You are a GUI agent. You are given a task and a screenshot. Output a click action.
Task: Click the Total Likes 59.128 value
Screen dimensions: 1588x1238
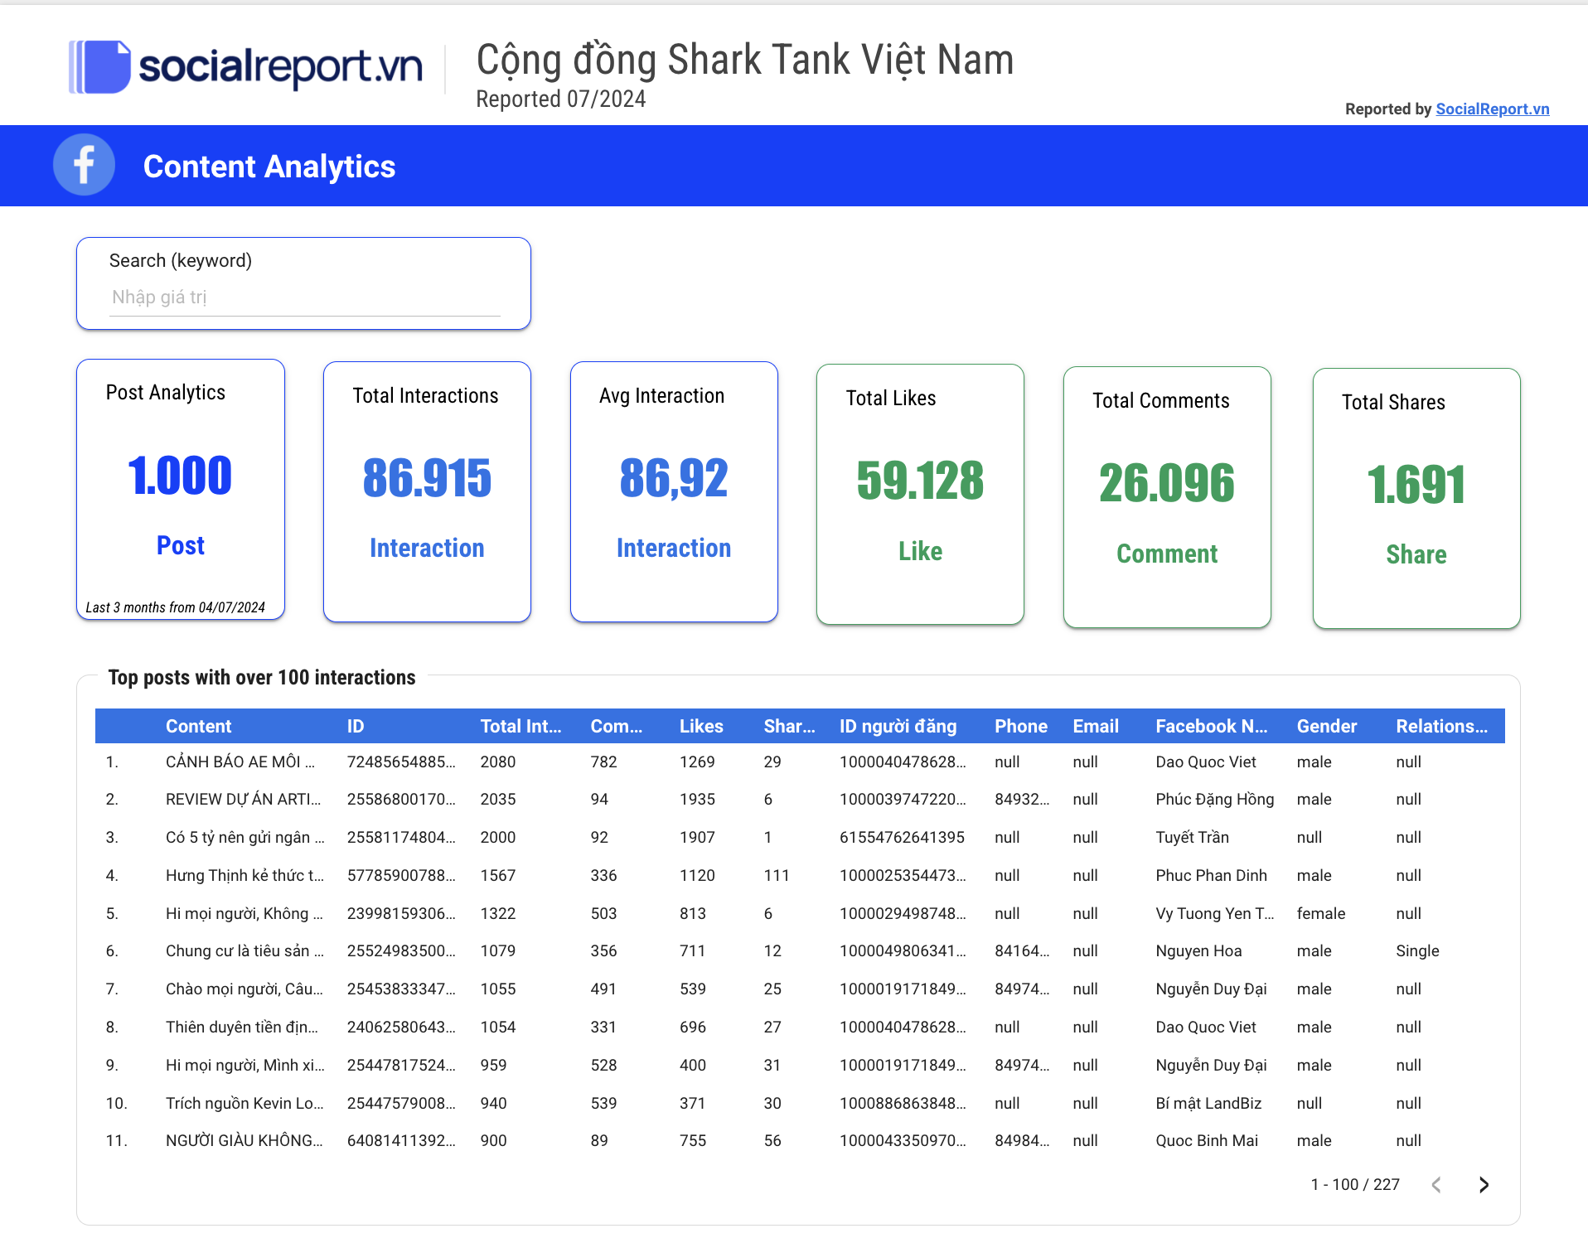click(x=920, y=481)
